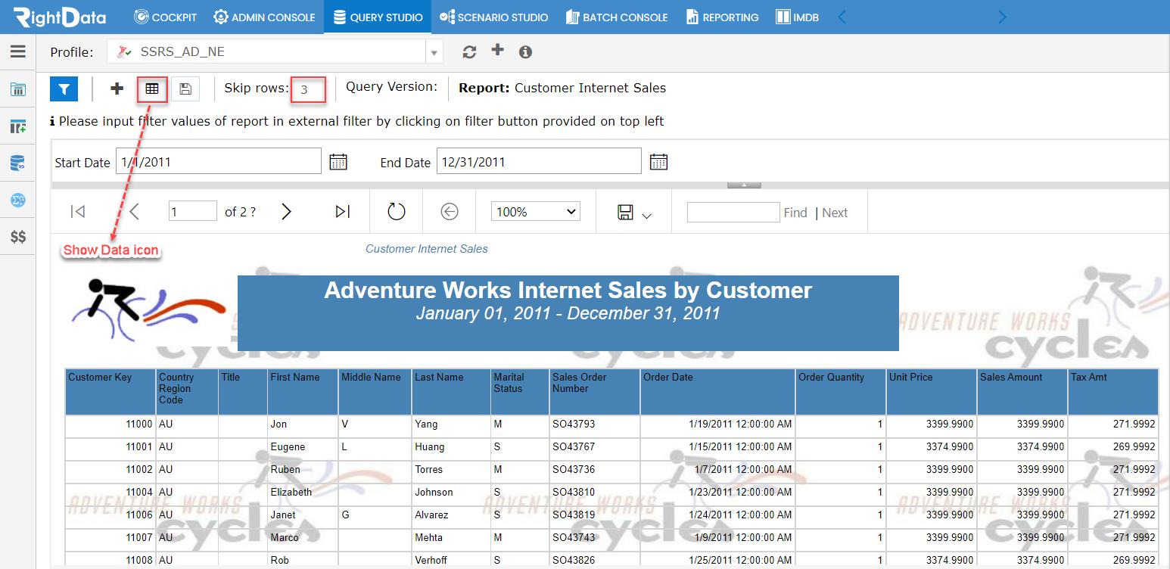Go to next report page

coord(286,212)
